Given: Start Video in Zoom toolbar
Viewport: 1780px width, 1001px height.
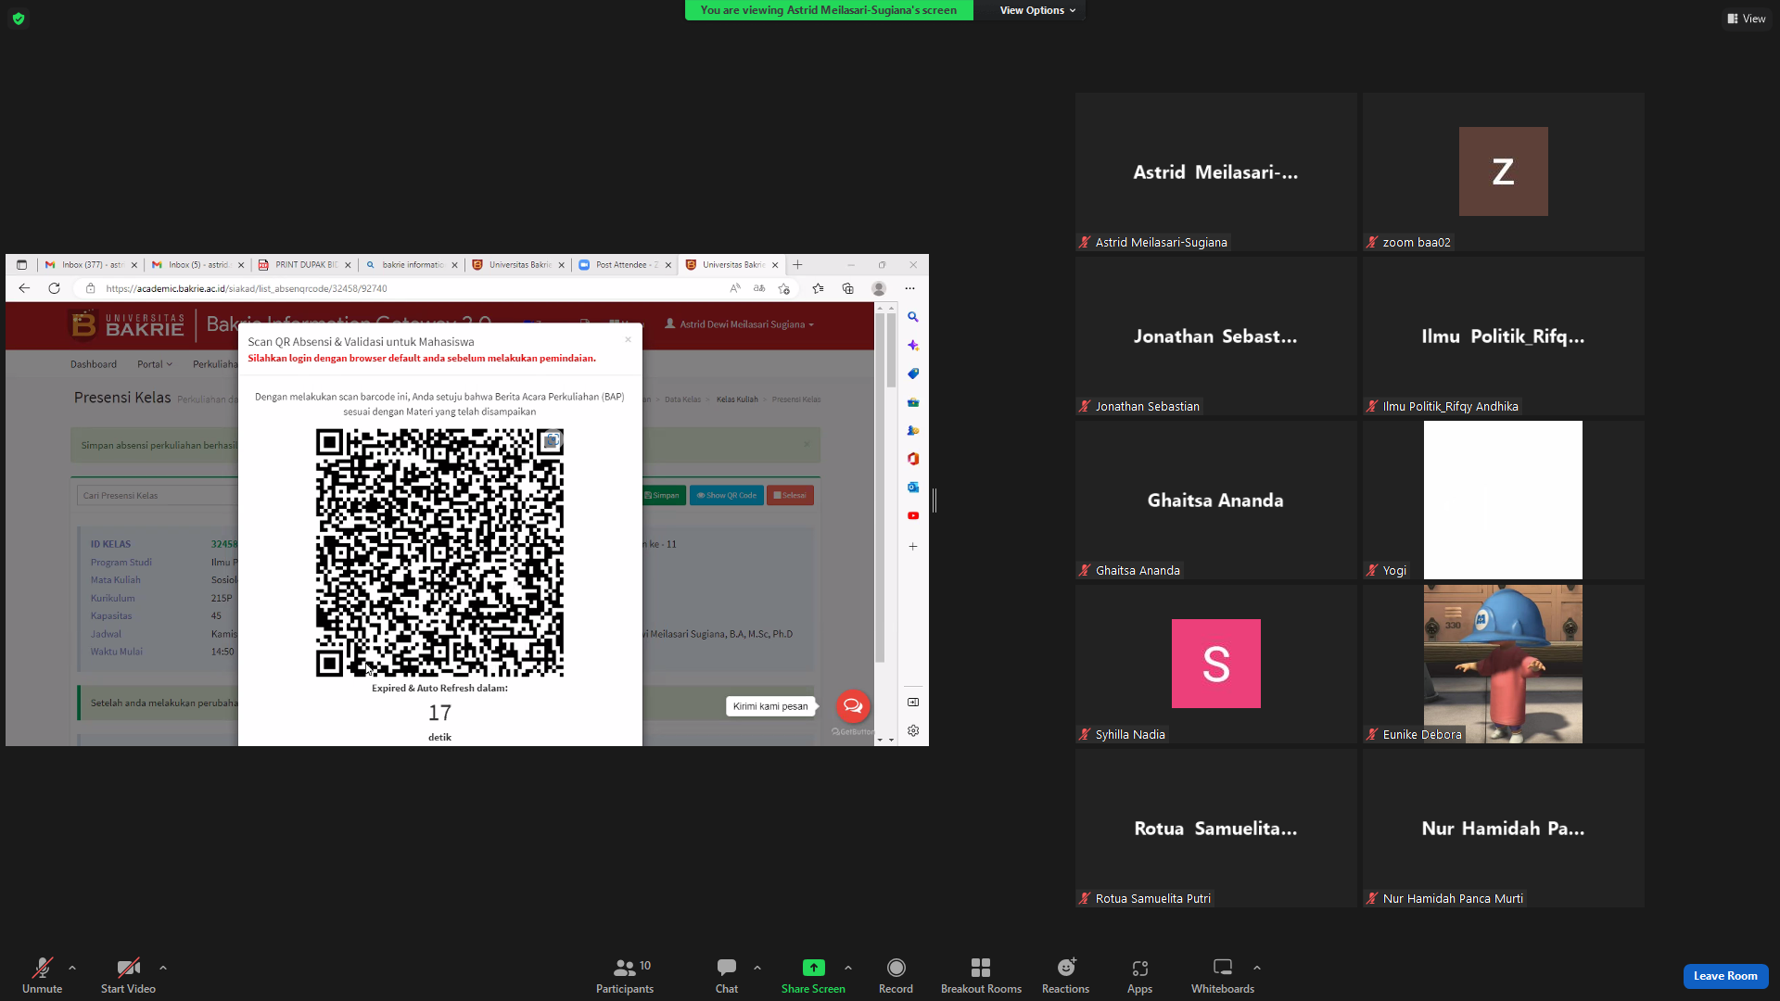Looking at the screenshot, I should pyautogui.click(x=128, y=975).
